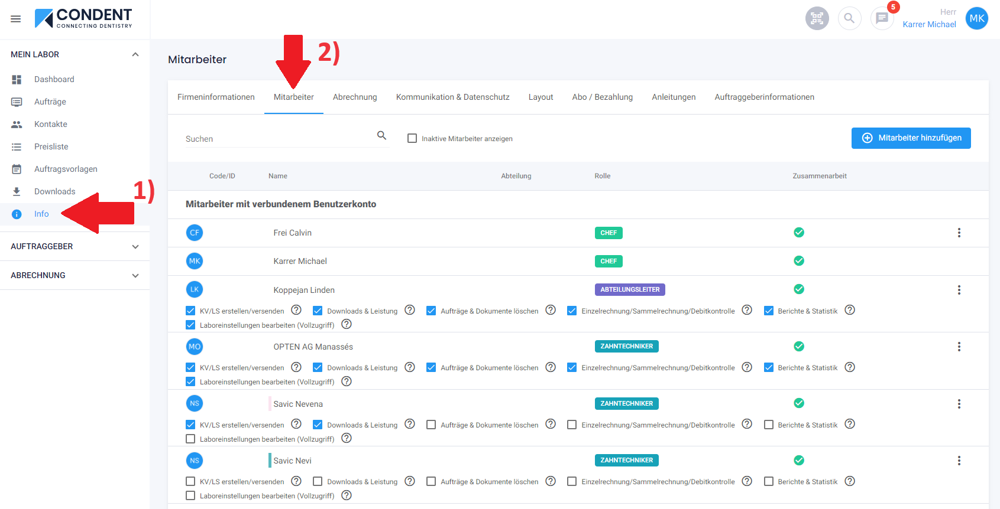
Task: Open the hamburger menu icon
Action: coord(16,19)
